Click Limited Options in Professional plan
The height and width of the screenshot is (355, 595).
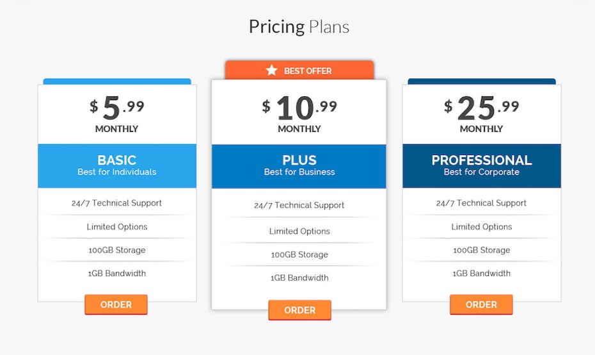(x=482, y=227)
